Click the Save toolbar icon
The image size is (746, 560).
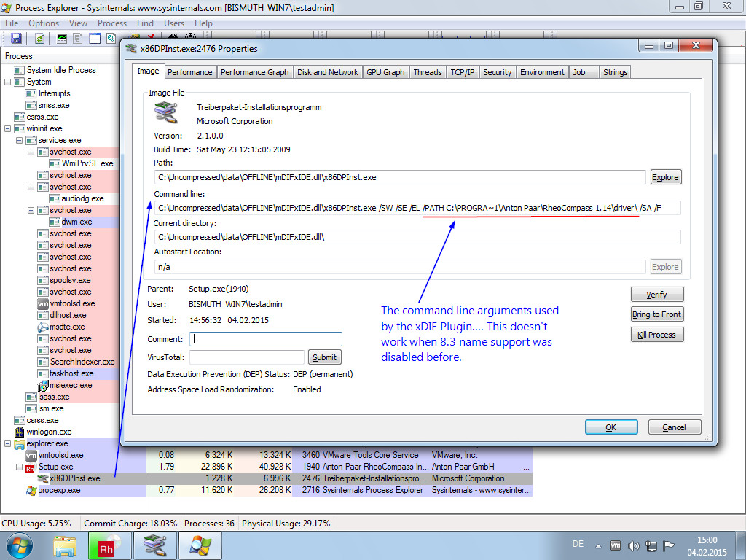(16, 39)
